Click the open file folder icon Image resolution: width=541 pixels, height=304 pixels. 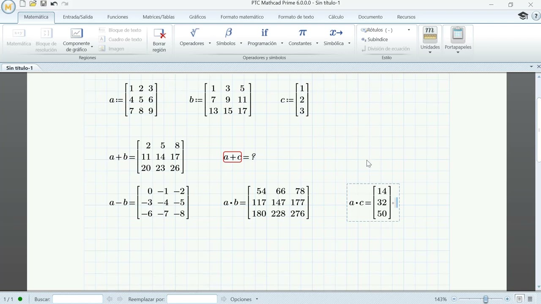(x=33, y=4)
